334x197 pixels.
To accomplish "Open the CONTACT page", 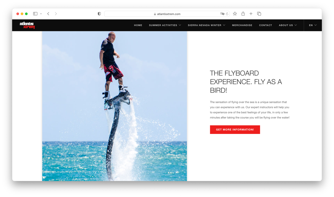I will (x=265, y=25).
